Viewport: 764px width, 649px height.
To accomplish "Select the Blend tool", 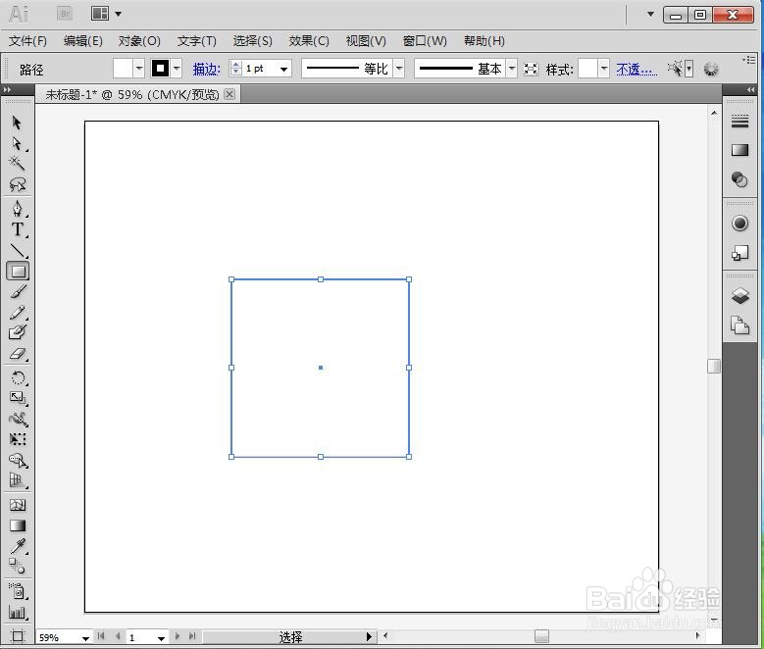I will point(17,567).
